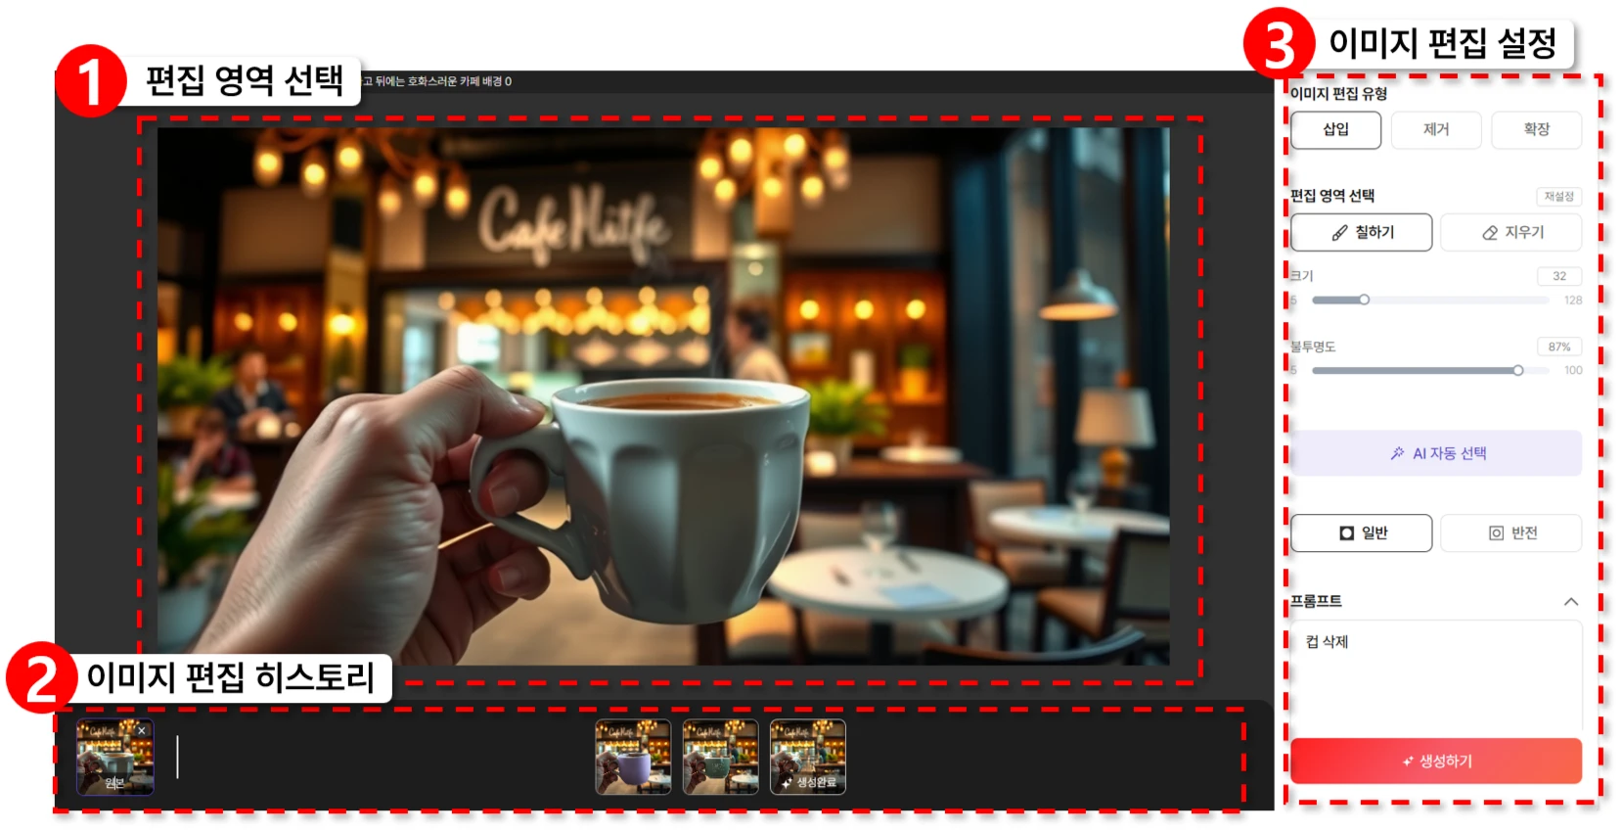The height and width of the screenshot is (832, 1623).
Task: Choose the 일반 normal mask mode
Action: point(1361,533)
